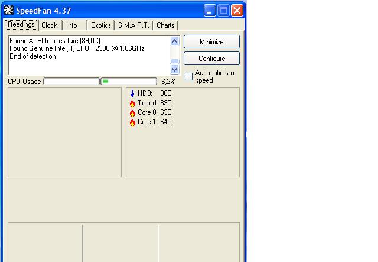
Task: Open the Configure dialog
Action: point(211,59)
